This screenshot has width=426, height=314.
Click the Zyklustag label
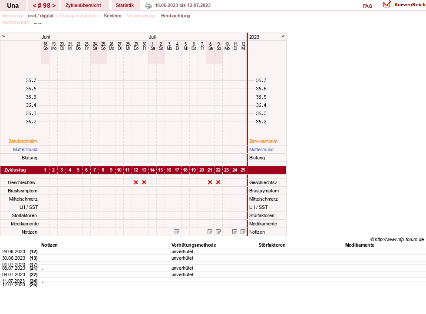pyautogui.click(x=15, y=170)
